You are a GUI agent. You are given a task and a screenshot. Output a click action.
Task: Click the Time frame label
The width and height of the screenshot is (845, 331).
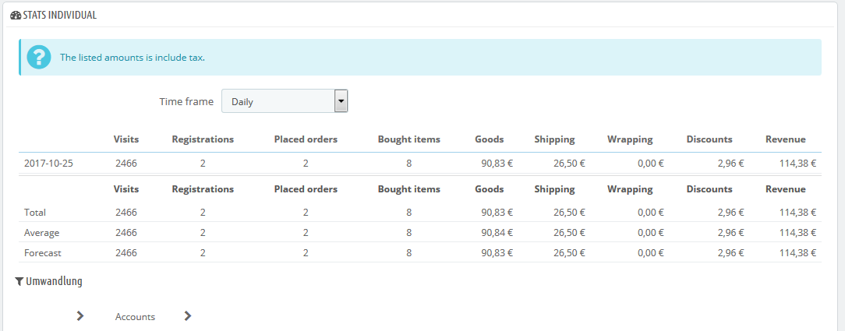click(186, 101)
